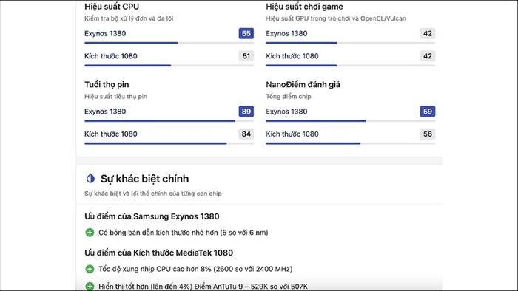
Task: Click Ưu điểm của Samsung Exynos 1380 heading
Action: pyautogui.click(x=152, y=216)
